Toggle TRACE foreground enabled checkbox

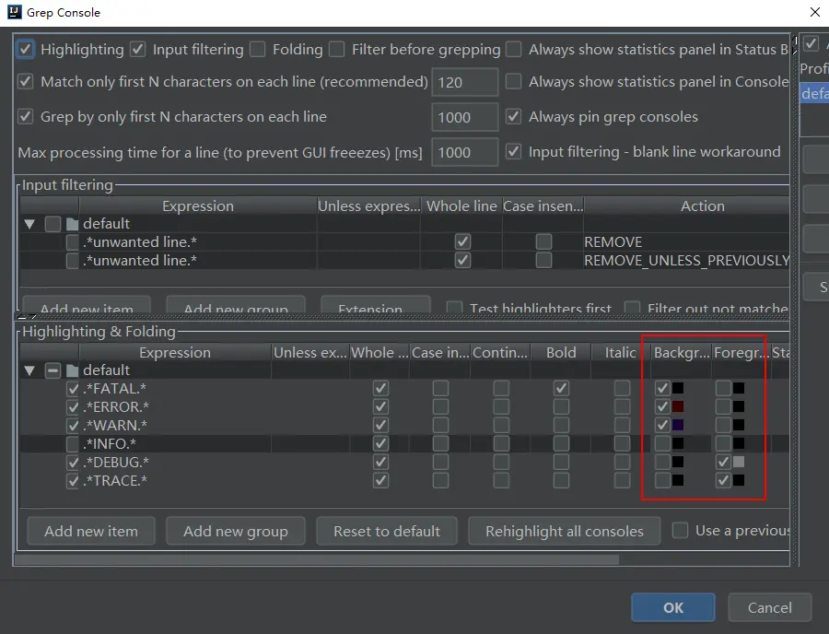(x=723, y=480)
